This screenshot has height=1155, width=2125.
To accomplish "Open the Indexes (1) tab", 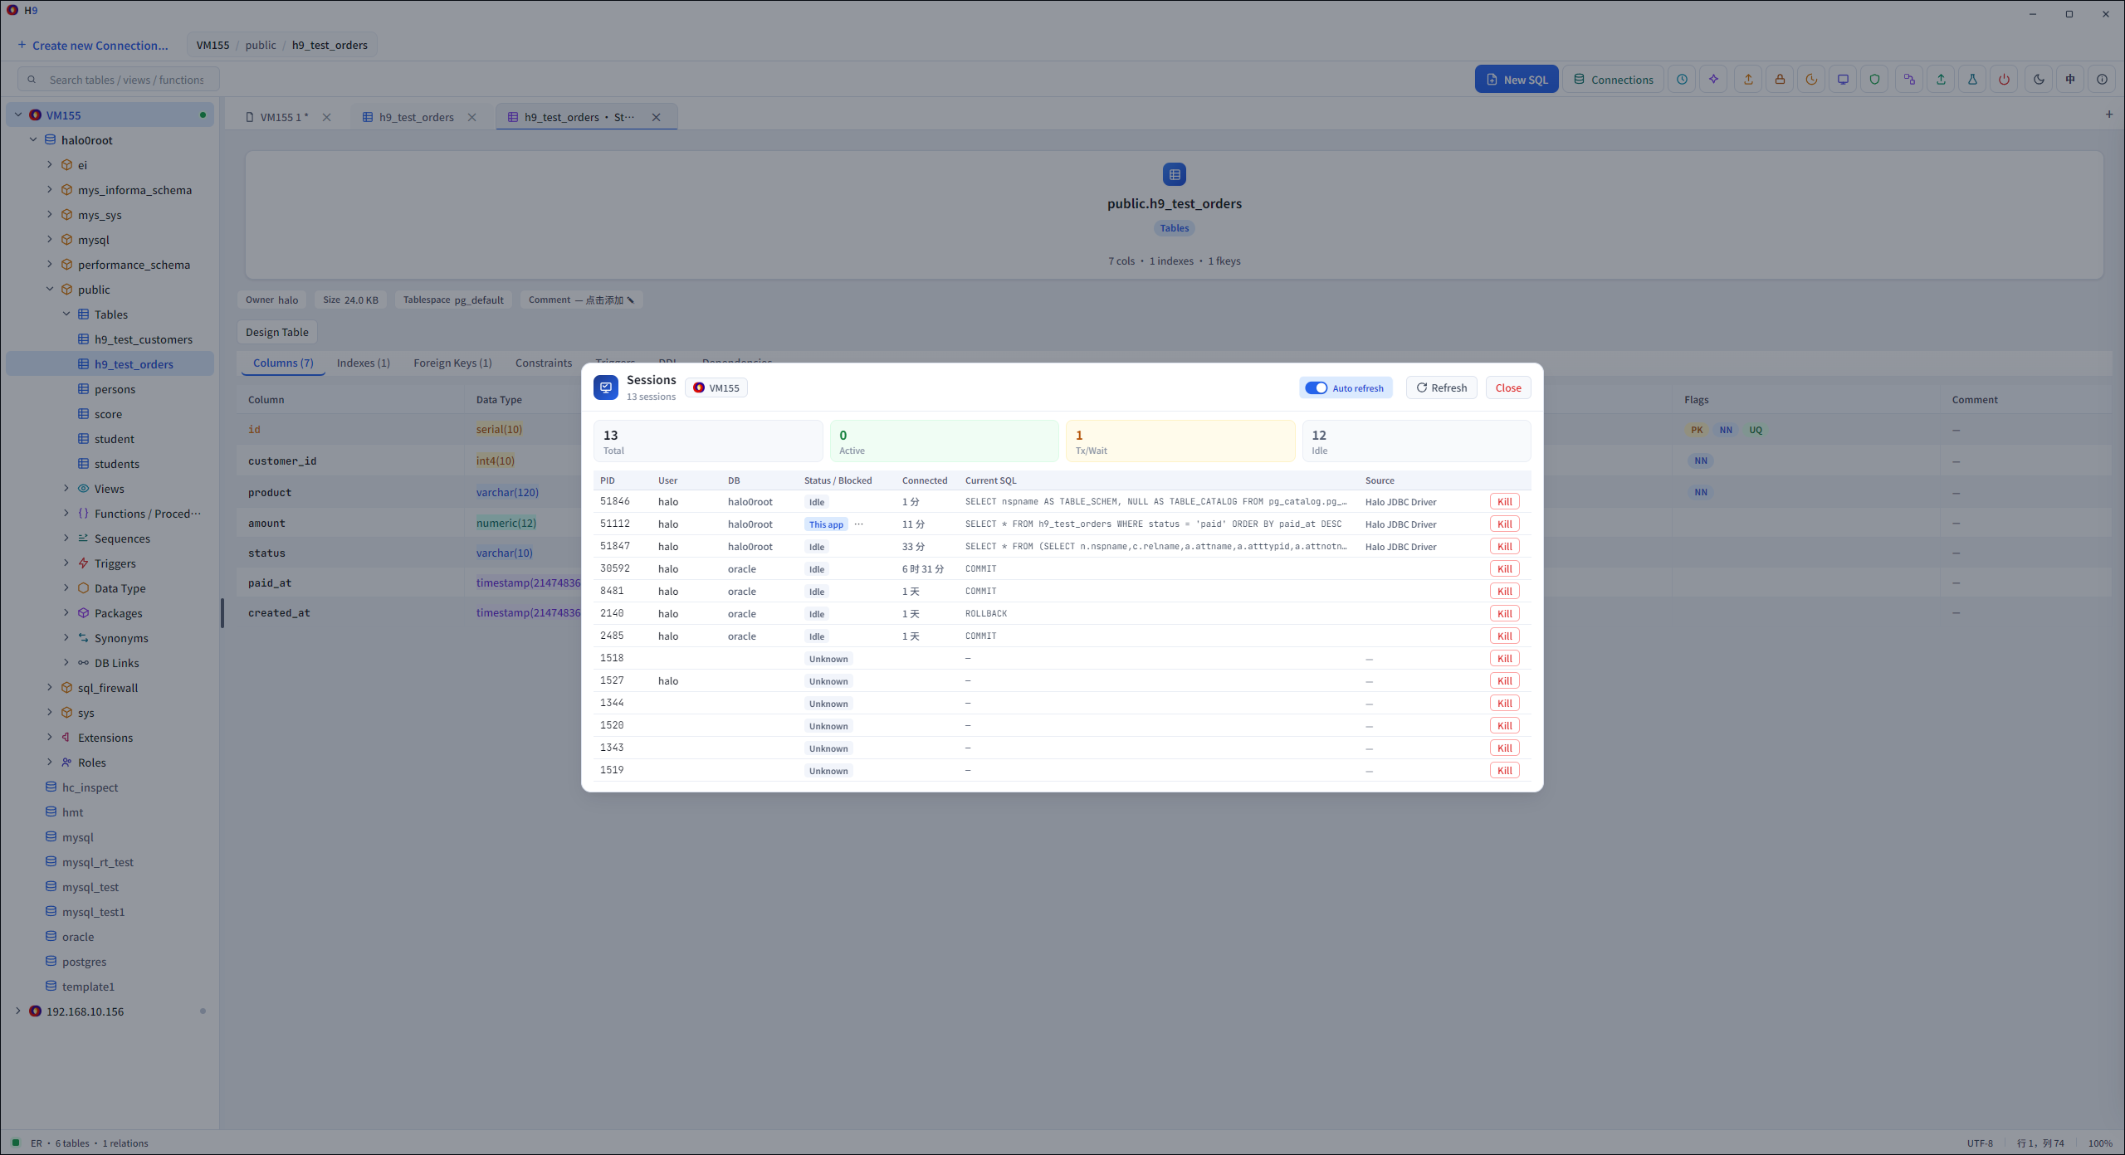I will click(363, 363).
